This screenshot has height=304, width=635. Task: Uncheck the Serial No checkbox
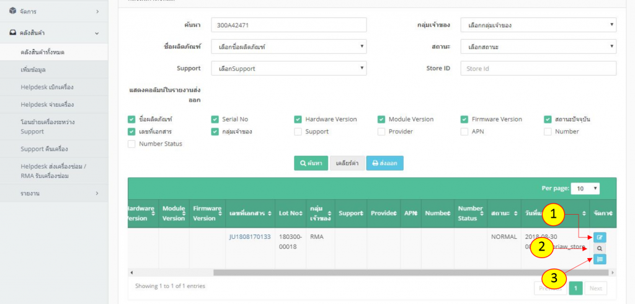[x=215, y=119]
